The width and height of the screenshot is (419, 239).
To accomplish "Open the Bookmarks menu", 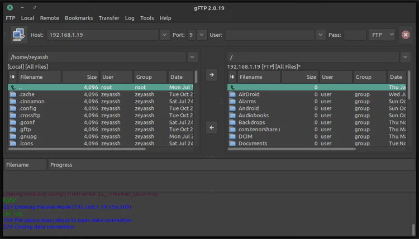I will click(79, 18).
